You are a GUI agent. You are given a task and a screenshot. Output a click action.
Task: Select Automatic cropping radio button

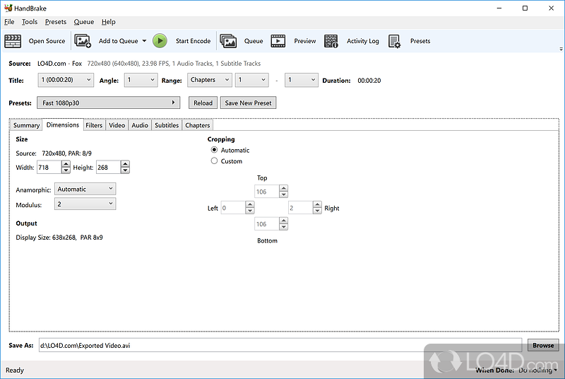[214, 150]
